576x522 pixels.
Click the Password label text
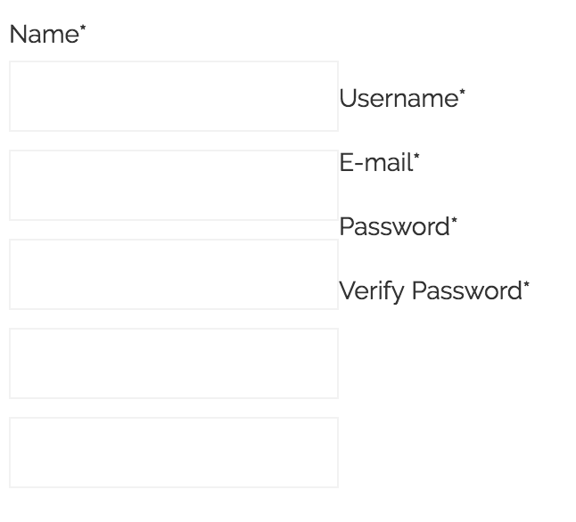click(394, 227)
